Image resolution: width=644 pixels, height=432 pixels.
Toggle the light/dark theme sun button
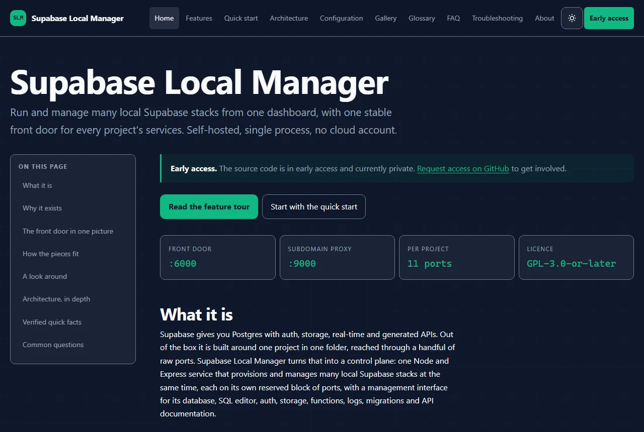572,18
